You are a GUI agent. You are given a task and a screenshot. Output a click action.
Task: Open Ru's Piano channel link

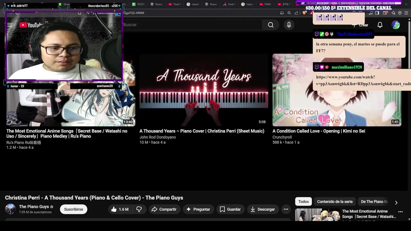(x=24, y=142)
